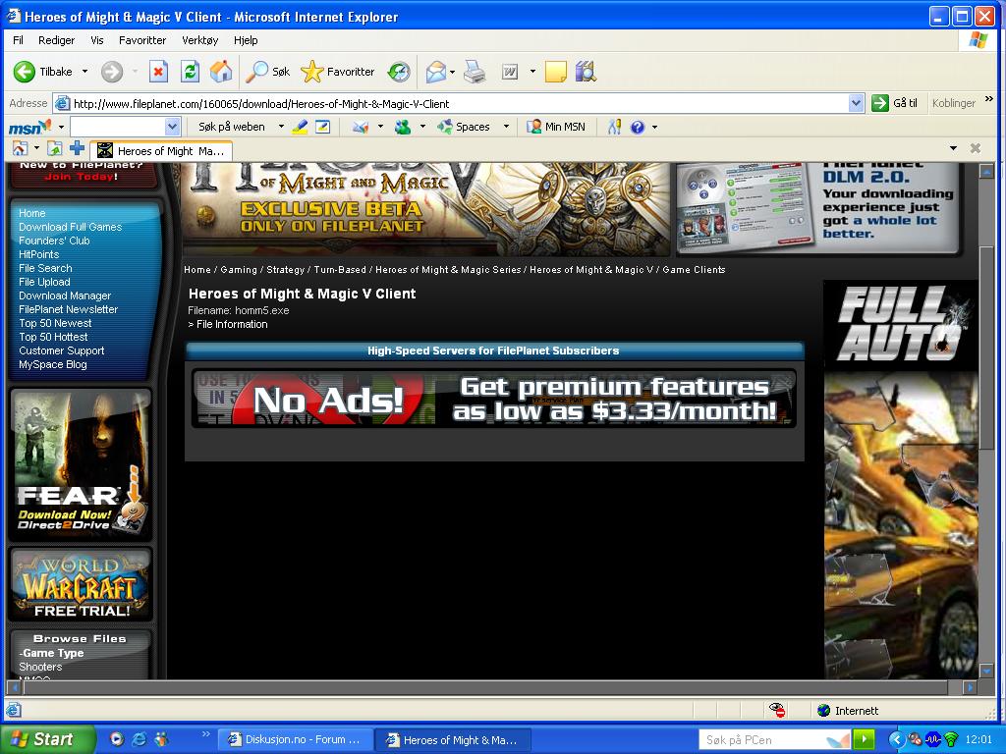Open the MSN logo dropdown arrow
This screenshot has width=1006, height=754.
(x=61, y=127)
